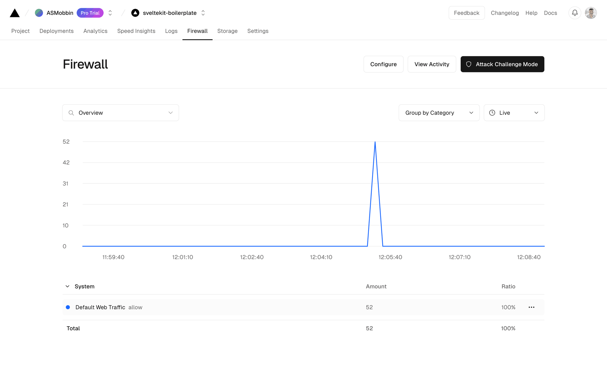Open the Docs link
607x379 pixels.
tap(550, 13)
